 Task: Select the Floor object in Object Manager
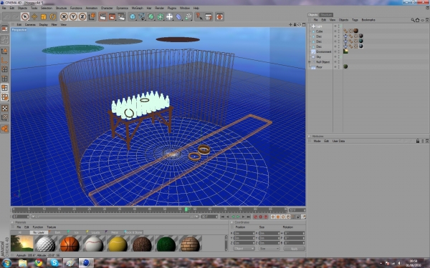coord(319,67)
